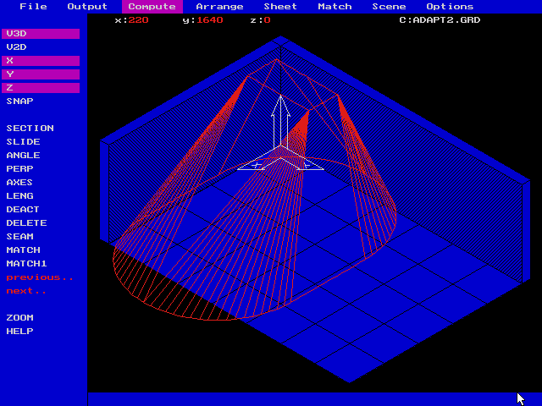Click the z coordinate value 0
542x406 pixels.
coord(267,20)
